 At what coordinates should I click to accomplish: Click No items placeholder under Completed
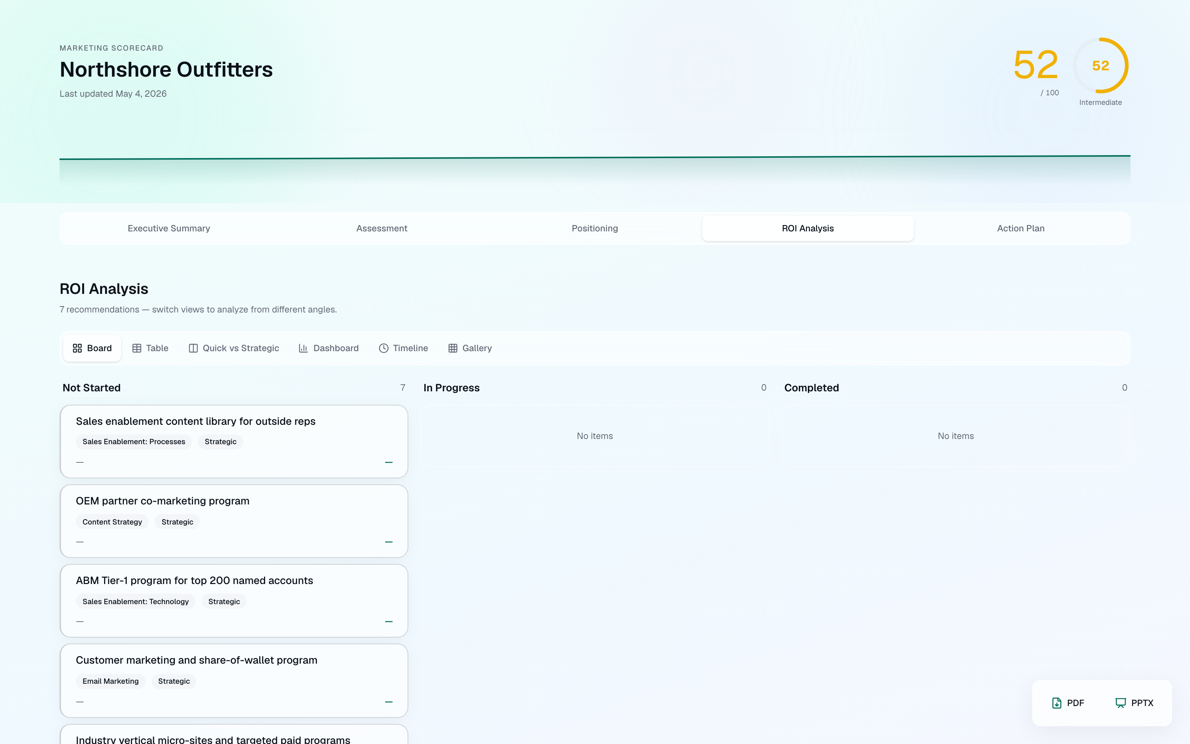(955, 436)
